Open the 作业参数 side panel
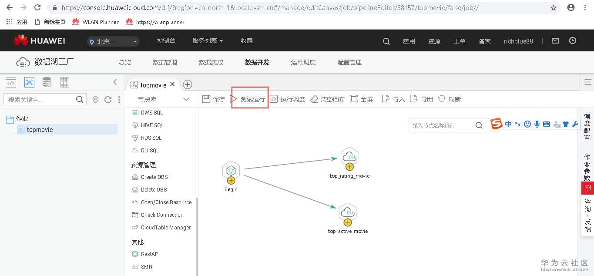The image size is (594, 276). (587, 168)
